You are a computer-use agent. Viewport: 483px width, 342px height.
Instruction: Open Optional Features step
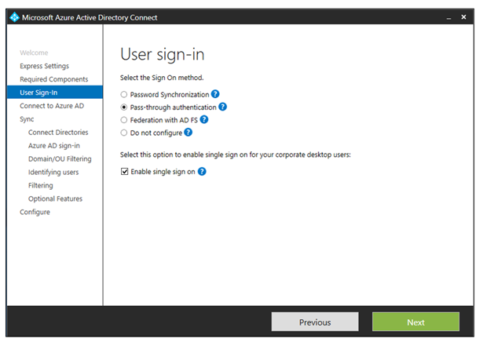tap(56, 198)
